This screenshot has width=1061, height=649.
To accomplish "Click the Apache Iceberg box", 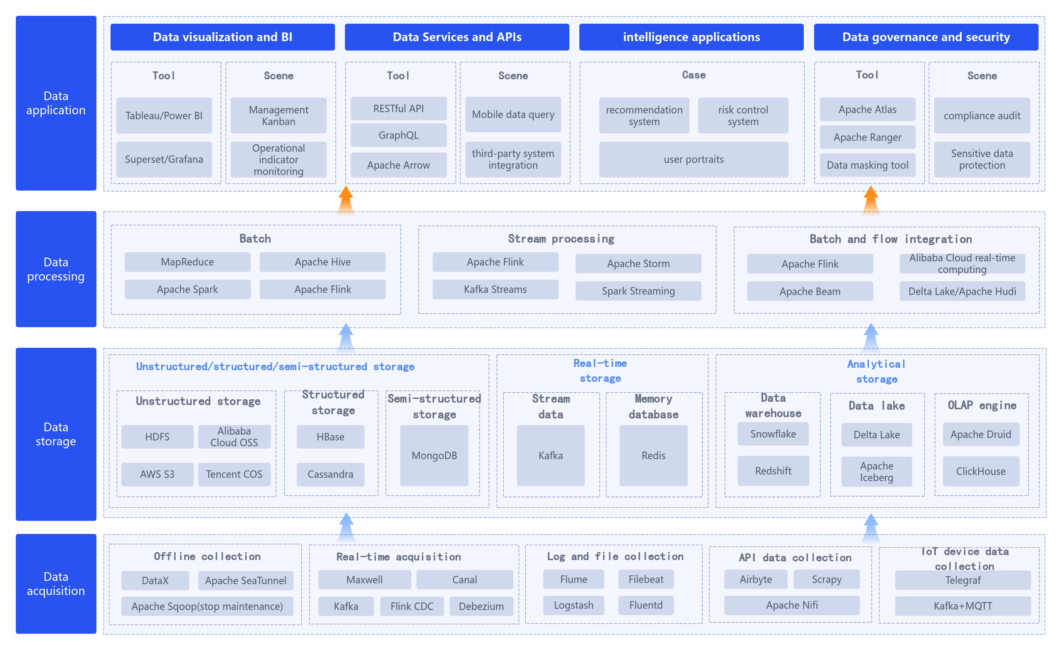I will click(x=877, y=472).
